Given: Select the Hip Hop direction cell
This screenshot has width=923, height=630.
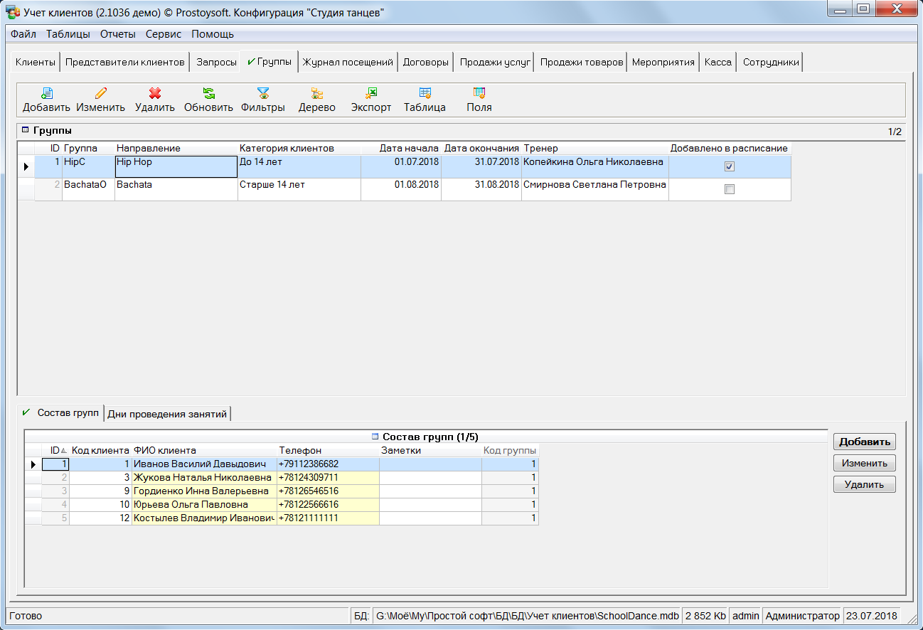Looking at the screenshot, I should pos(176,166).
